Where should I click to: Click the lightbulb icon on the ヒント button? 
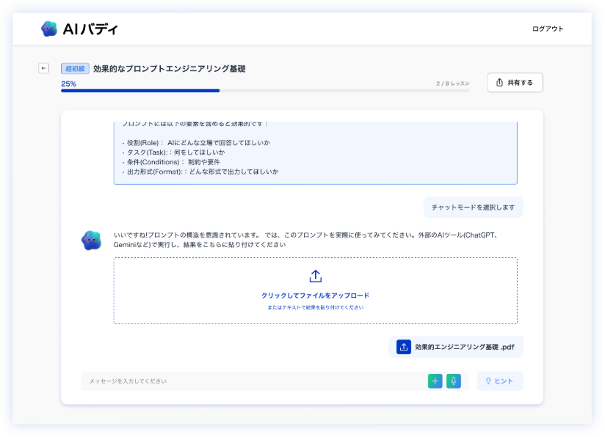tap(488, 381)
